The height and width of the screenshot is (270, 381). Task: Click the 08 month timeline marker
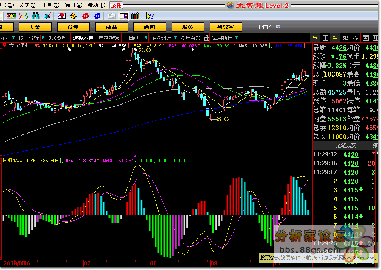[153, 263]
